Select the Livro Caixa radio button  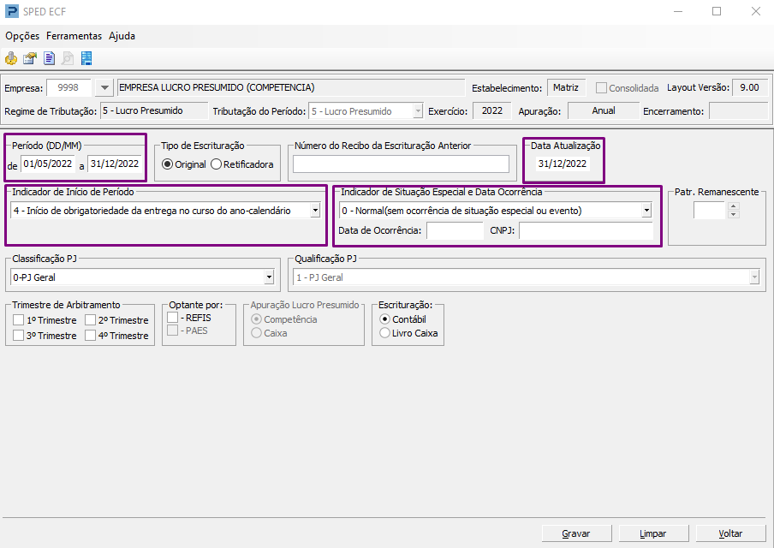coord(384,333)
